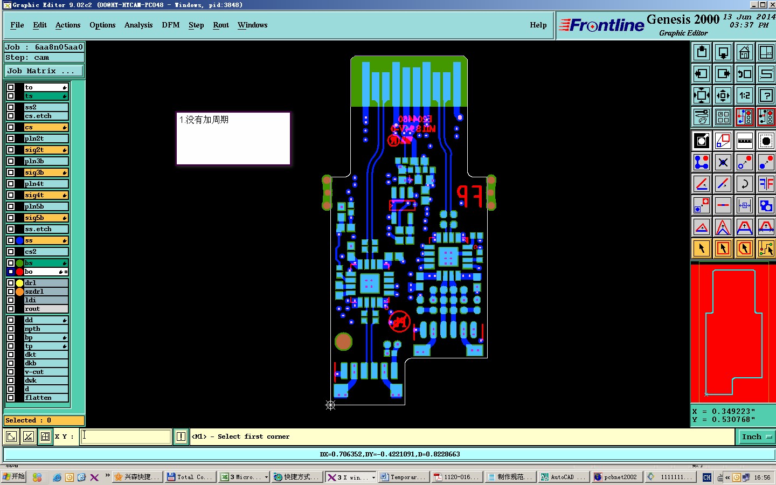Image resolution: width=776 pixels, height=485 pixels.
Task: Click the pan left arrow icon
Action: (x=702, y=74)
